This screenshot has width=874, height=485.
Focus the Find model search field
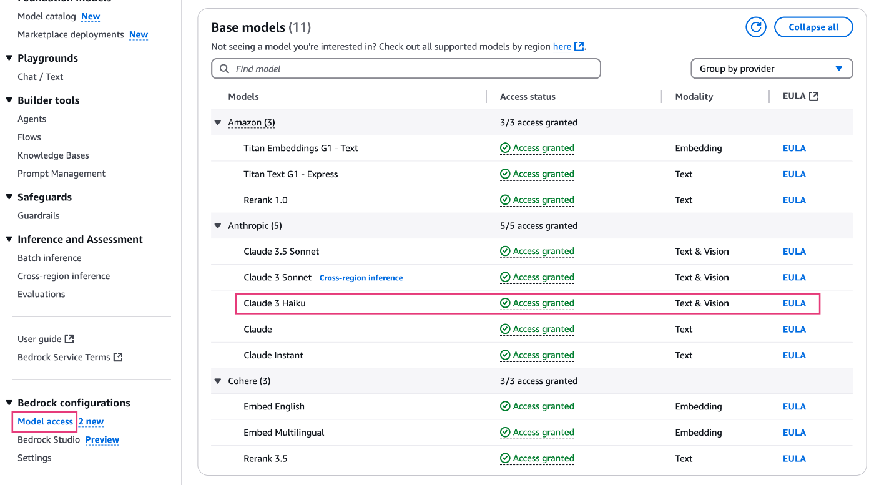[x=406, y=69]
